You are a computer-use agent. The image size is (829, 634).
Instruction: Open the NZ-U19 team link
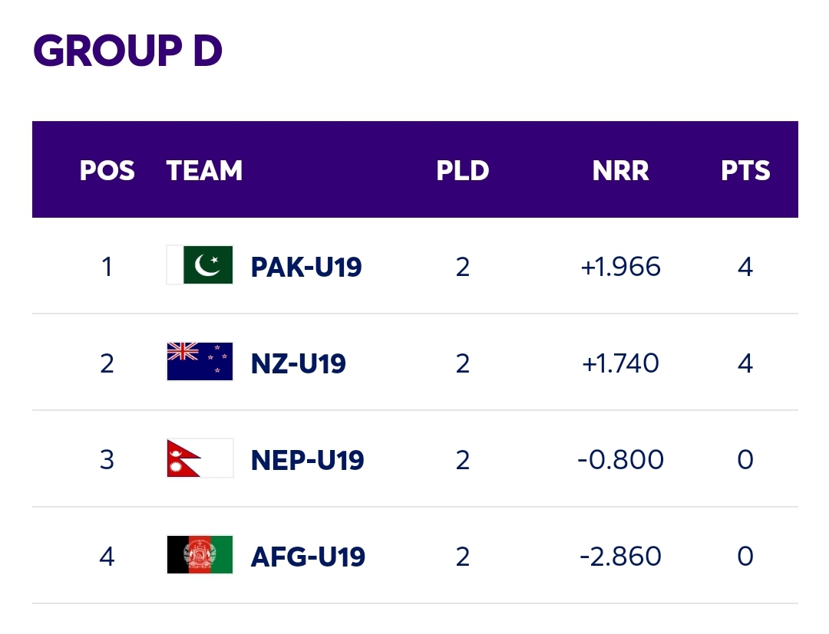click(x=298, y=363)
